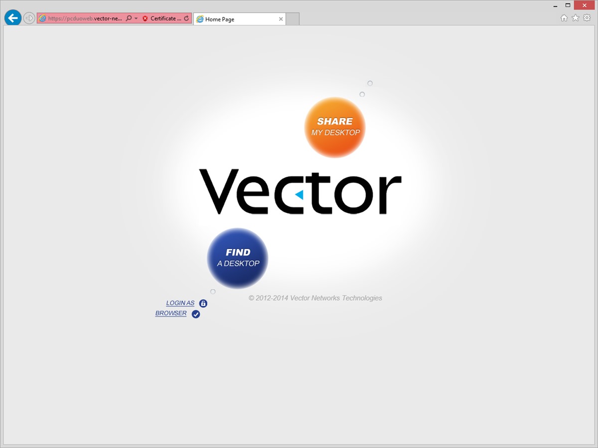Viewport: 598px width, 448px height.
Task: Click the Home icon in browser toolbar
Action: click(564, 18)
